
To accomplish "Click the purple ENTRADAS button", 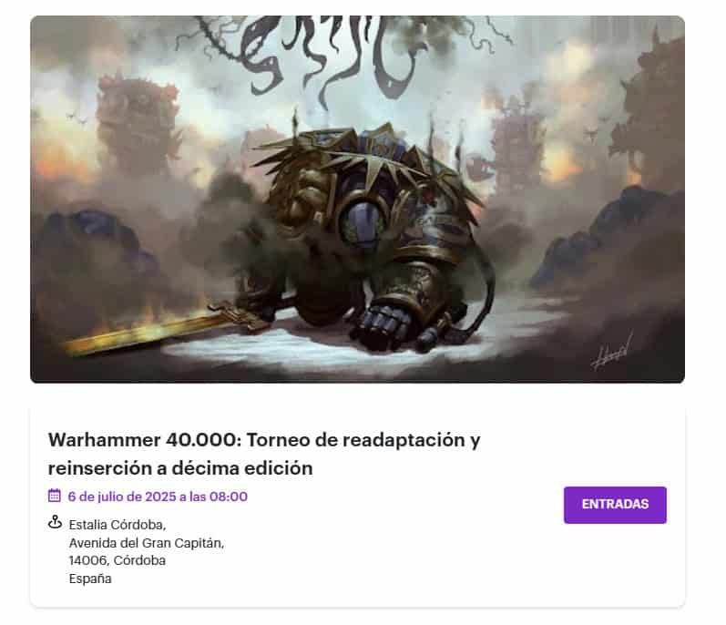I will coord(615,505).
